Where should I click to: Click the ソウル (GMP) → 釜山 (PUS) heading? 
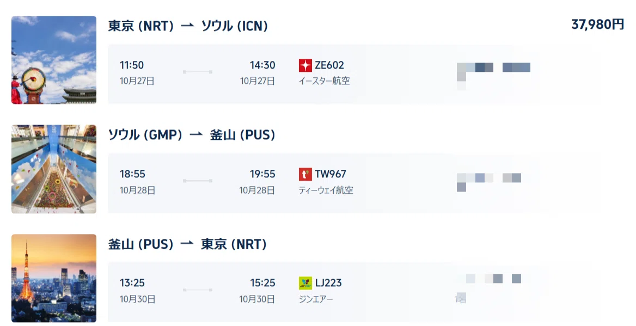pos(192,135)
